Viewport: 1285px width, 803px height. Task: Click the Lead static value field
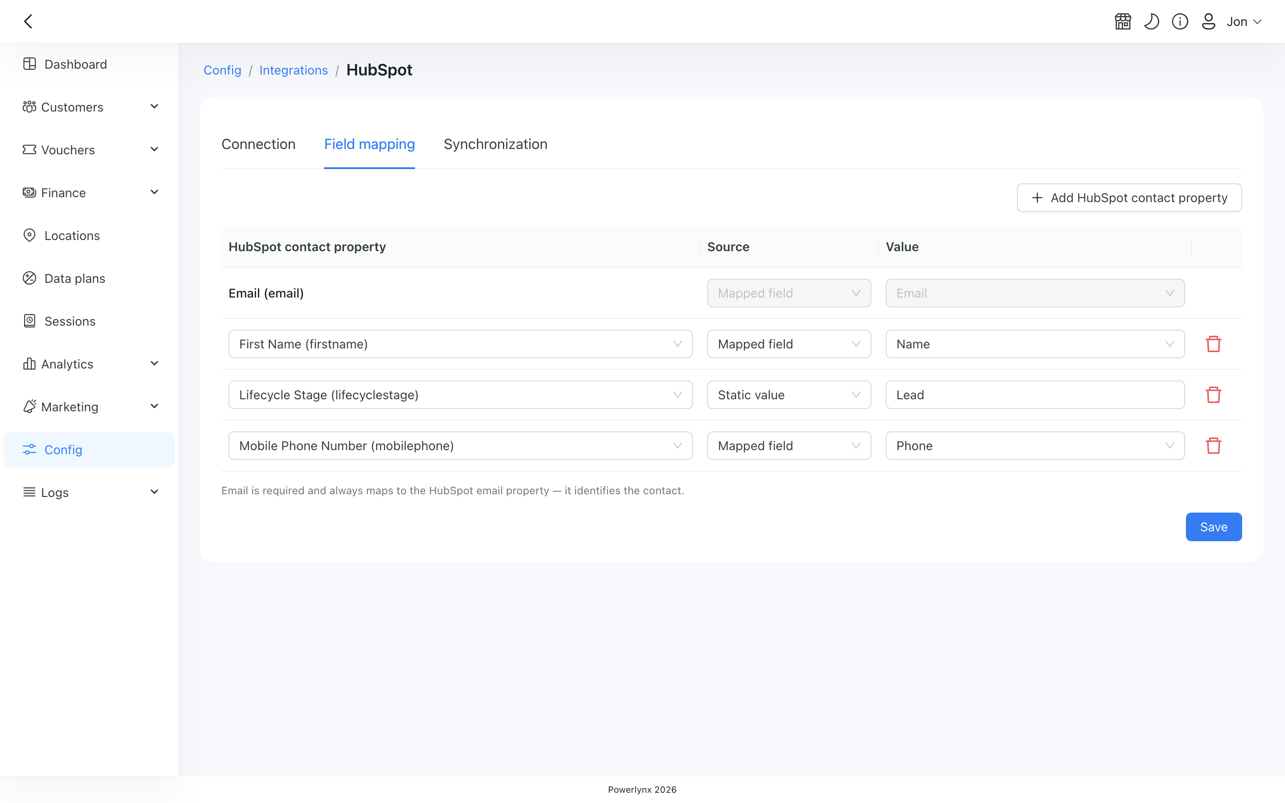1035,395
